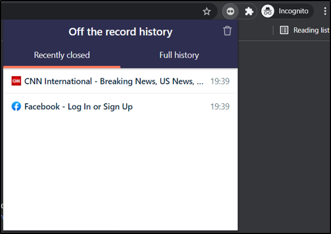Click the Incognito label text
Image resolution: width=331 pixels, height=234 pixels.
(x=293, y=11)
